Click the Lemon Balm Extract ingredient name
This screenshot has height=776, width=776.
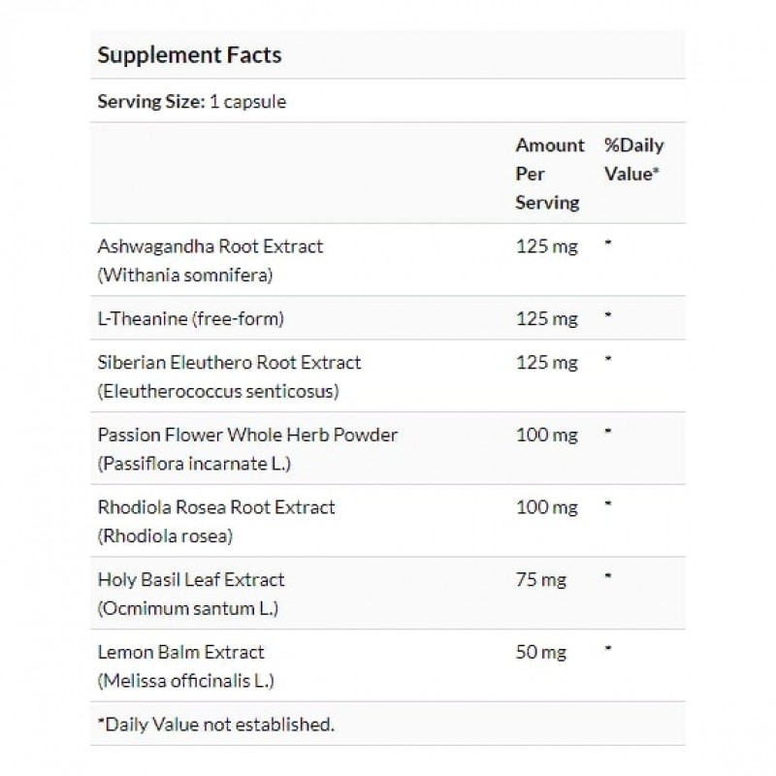pos(181,652)
